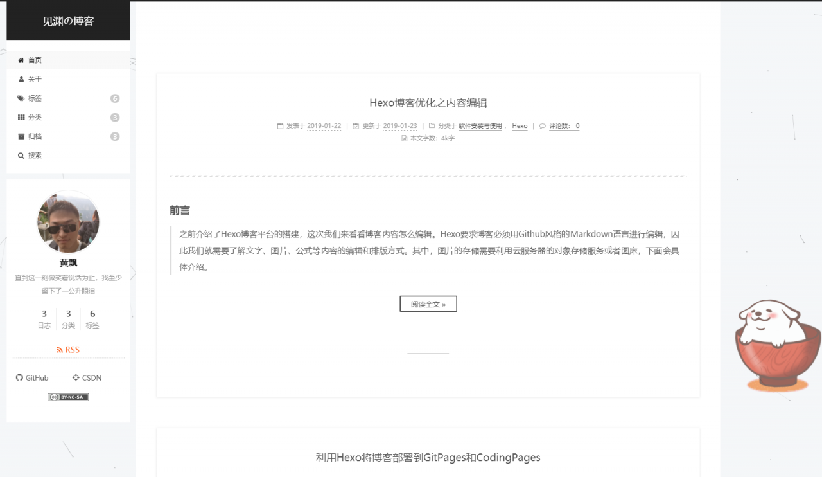Viewport: 822px width, 477px height.
Task: Click the count badge on the 标签 row
Action: coord(115,98)
